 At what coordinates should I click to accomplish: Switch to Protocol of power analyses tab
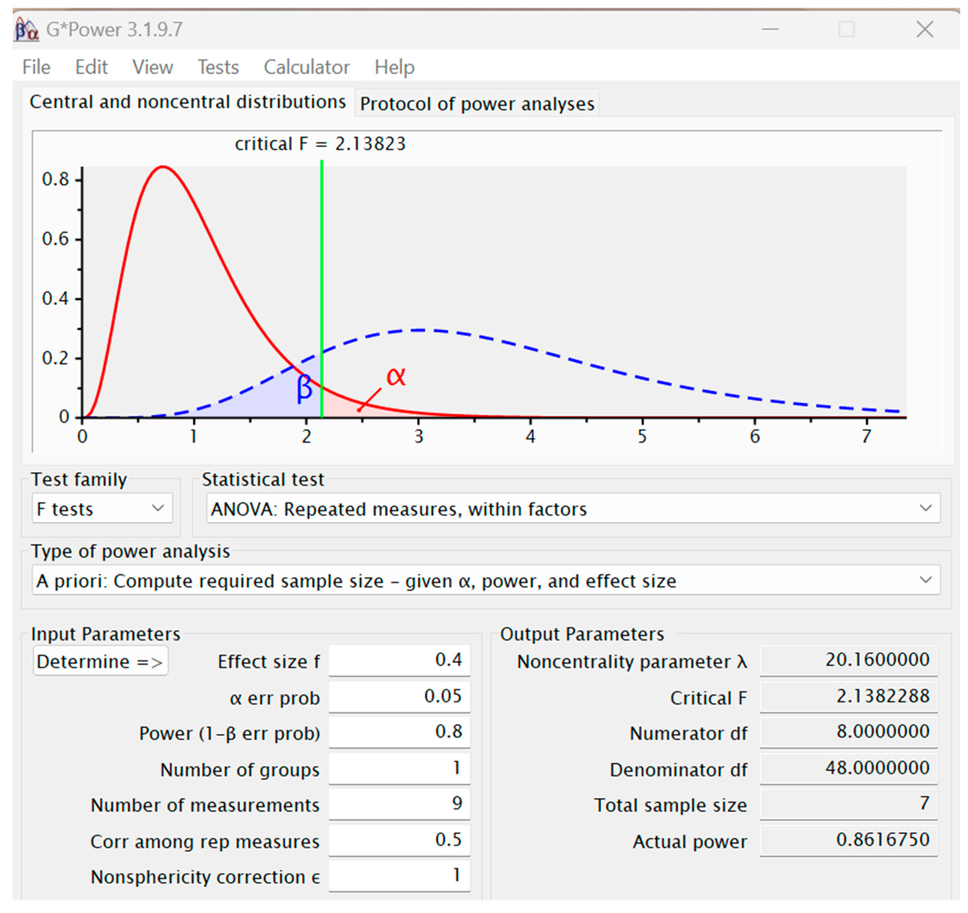[x=477, y=104]
